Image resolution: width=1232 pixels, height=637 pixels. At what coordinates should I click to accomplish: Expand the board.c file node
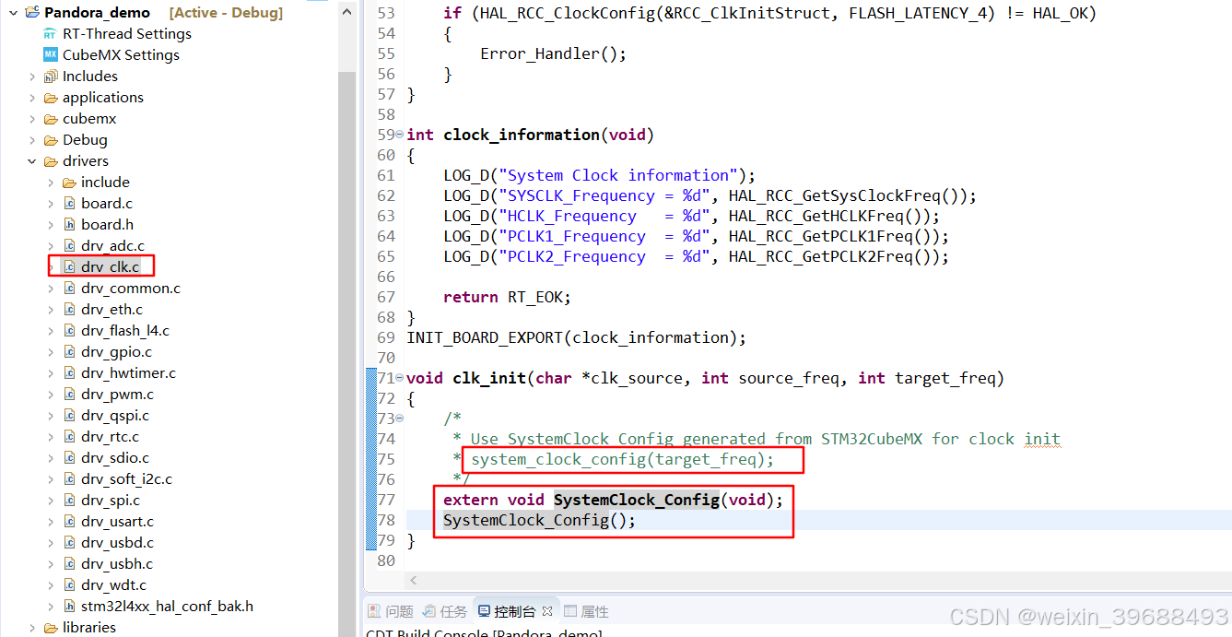tap(51, 204)
